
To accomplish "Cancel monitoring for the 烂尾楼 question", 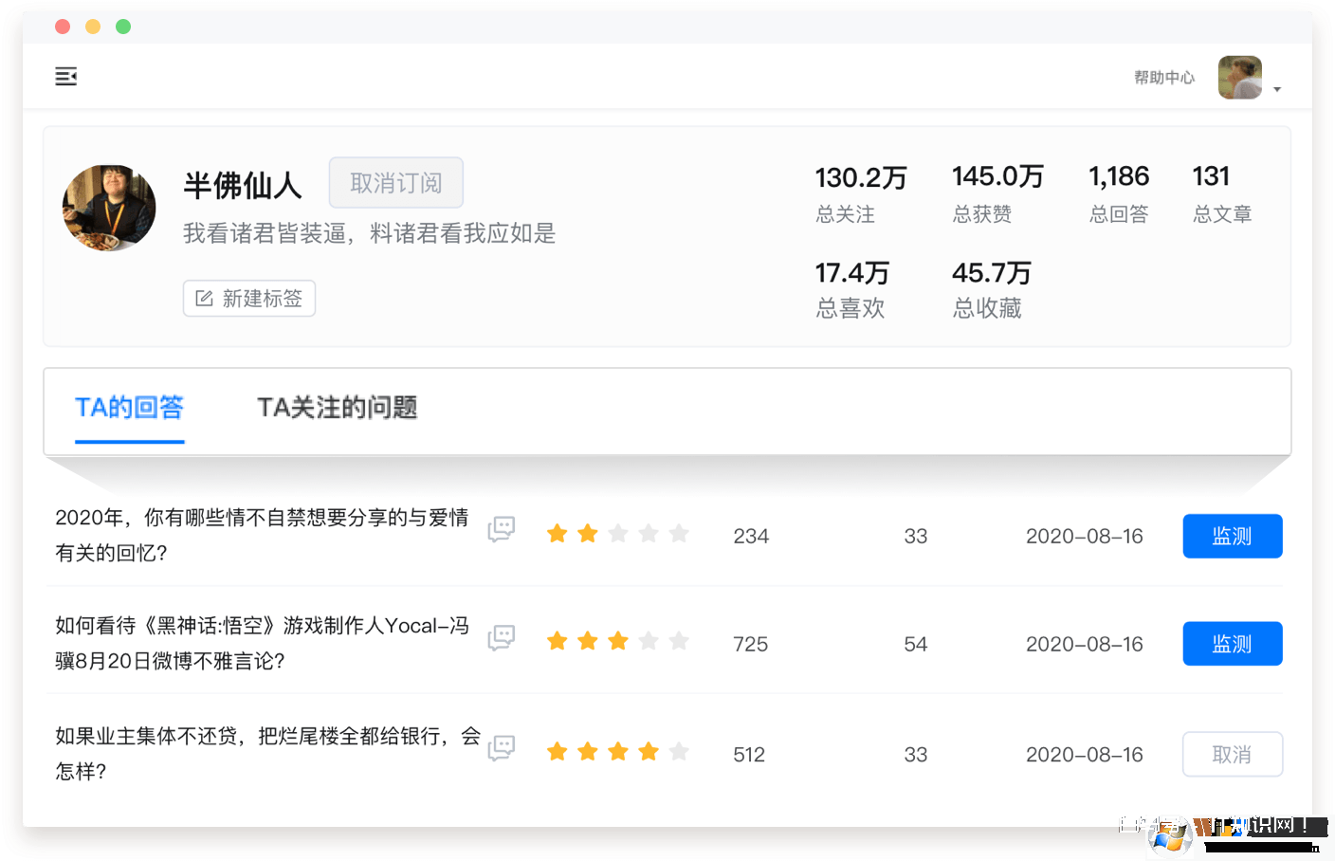I will click(1232, 755).
